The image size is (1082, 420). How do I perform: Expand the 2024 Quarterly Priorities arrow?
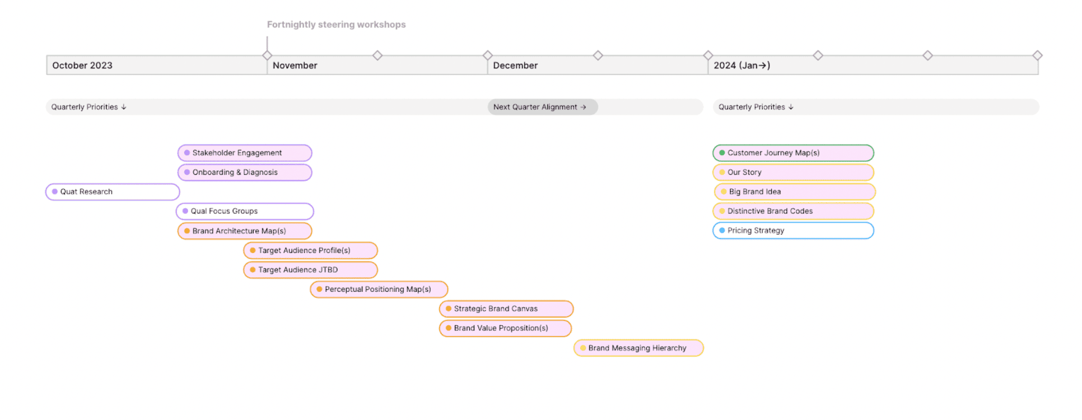(x=791, y=107)
